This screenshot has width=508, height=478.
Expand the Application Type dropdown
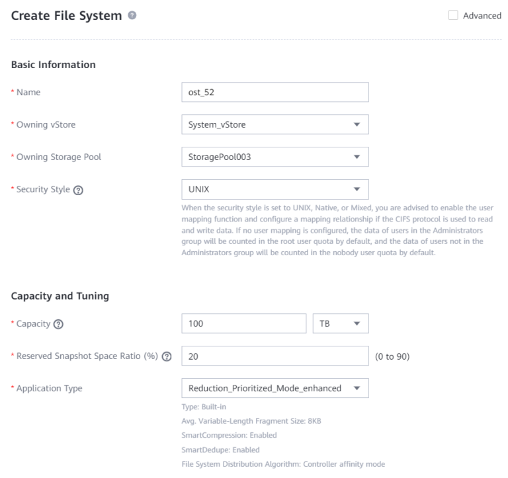point(275,388)
